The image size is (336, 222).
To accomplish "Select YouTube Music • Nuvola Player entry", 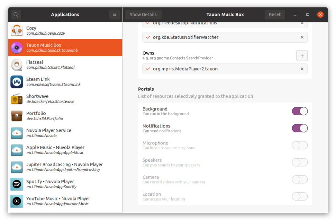I will point(65,201).
